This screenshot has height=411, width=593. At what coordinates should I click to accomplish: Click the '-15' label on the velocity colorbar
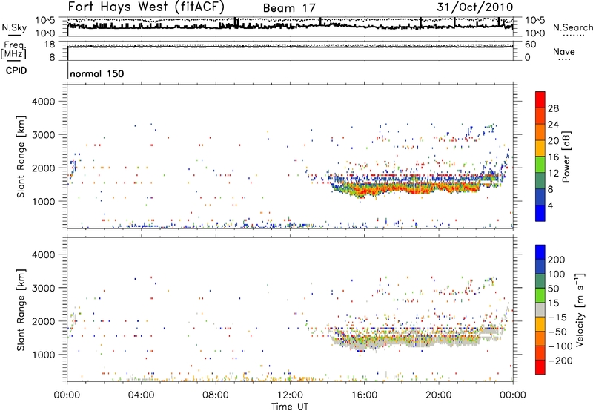tap(557, 318)
